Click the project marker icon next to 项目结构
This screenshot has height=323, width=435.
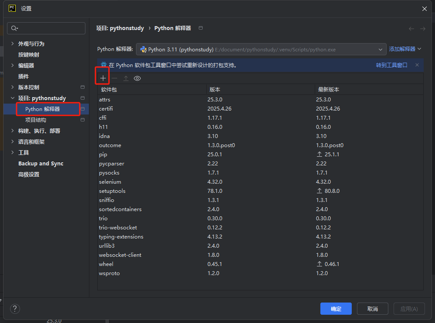(82, 120)
